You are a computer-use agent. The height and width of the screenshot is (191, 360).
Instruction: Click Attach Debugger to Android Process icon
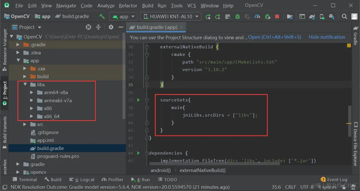(x=267, y=17)
